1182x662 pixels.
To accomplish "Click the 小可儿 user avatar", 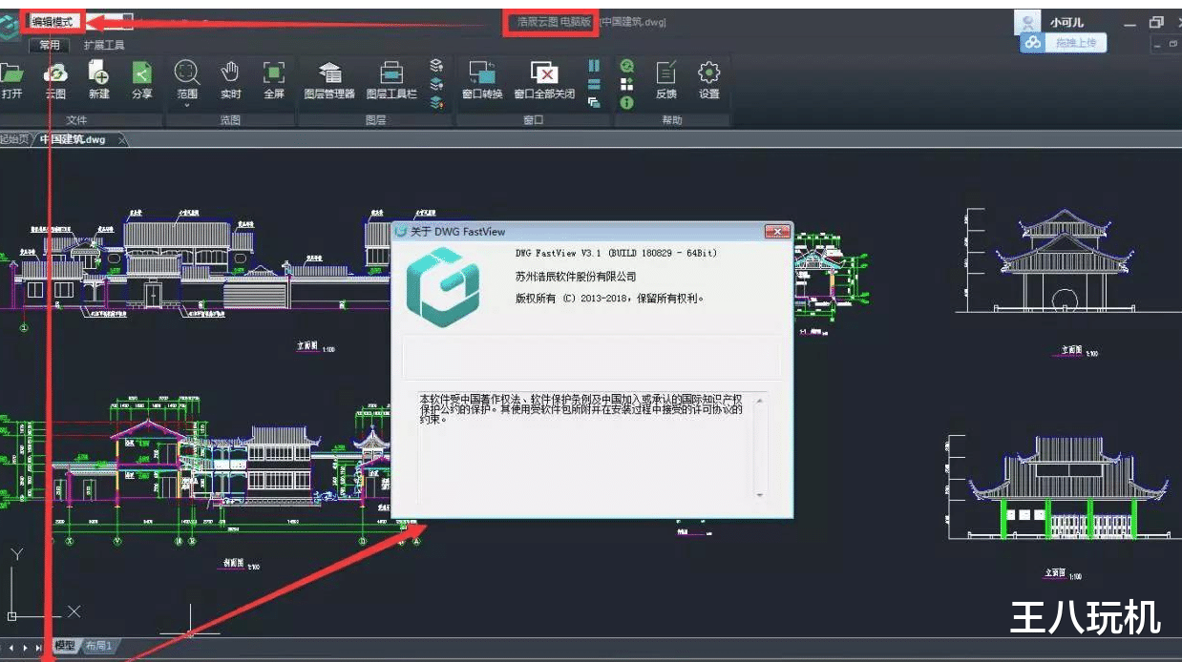I will [x=1028, y=23].
